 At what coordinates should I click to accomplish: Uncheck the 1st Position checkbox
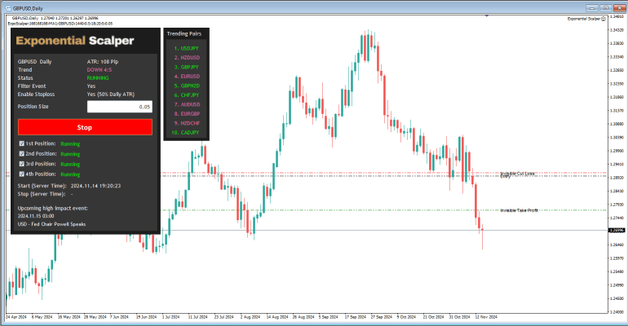pyautogui.click(x=22, y=143)
